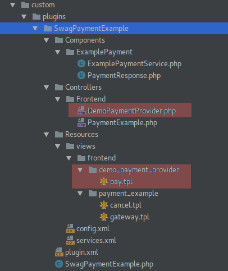
Task: Select the demo_payment_provider folder name
Action: pos(139,170)
